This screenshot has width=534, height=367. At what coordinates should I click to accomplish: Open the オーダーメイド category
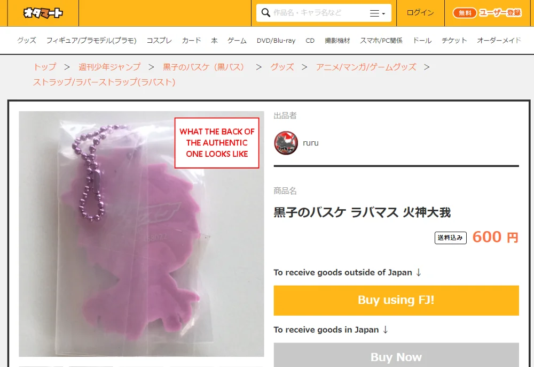pyautogui.click(x=499, y=40)
